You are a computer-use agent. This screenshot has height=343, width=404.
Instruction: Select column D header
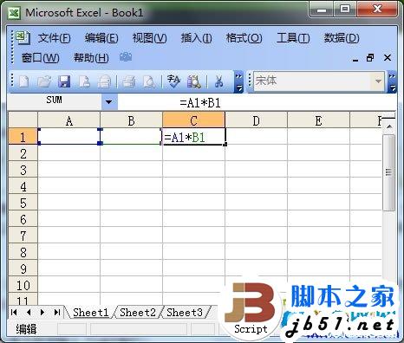tap(256, 120)
